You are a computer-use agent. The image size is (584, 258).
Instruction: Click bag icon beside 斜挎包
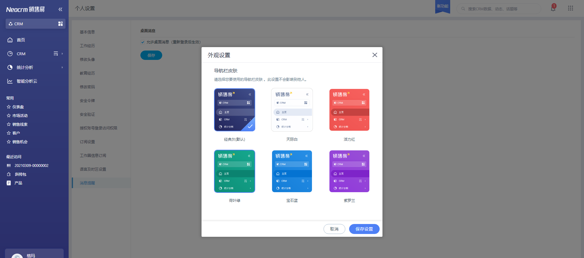tap(9, 174)
